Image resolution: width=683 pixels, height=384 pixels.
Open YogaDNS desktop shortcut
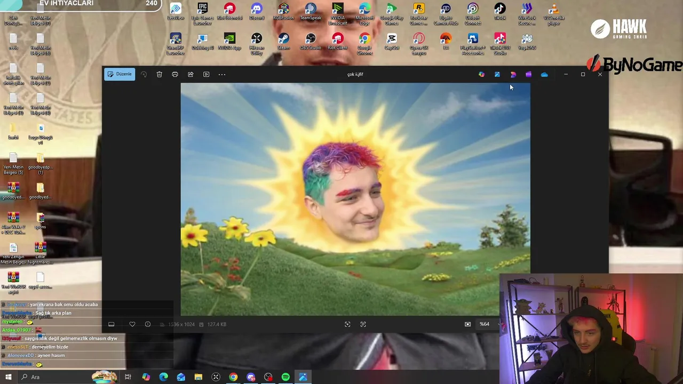point(527,42)
